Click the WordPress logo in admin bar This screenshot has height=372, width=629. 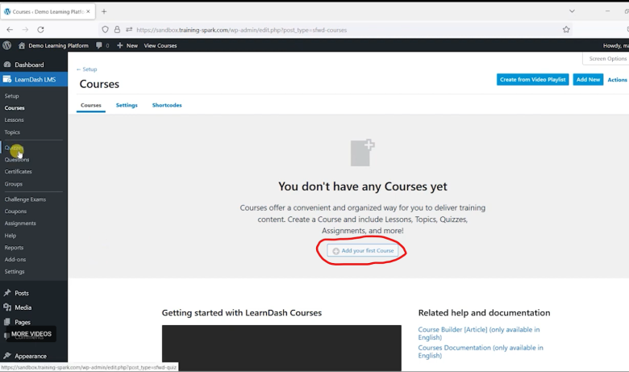coord(7,46)
